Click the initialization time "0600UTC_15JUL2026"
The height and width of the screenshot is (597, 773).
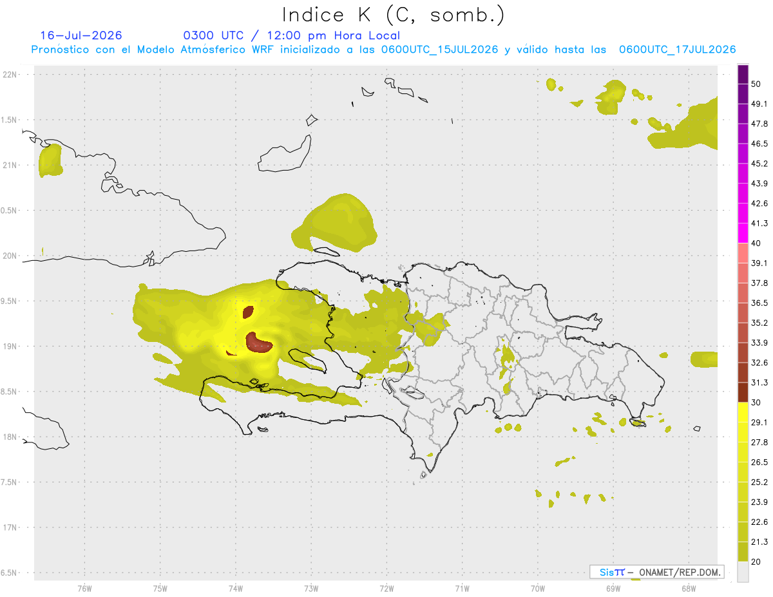(x=439, y=50)
